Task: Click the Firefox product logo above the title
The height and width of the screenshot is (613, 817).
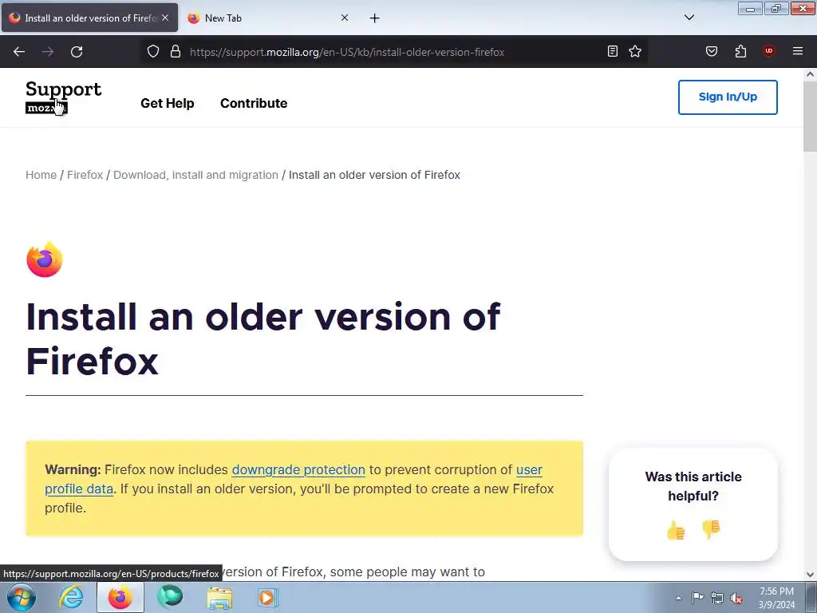Action: pos(45,259)
